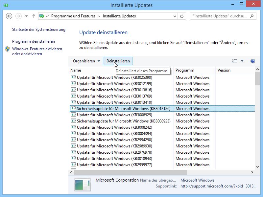This screenshot has height=197, width=263.
Task: Refresh the Installierte Updates list
Action: click(182, 16)
